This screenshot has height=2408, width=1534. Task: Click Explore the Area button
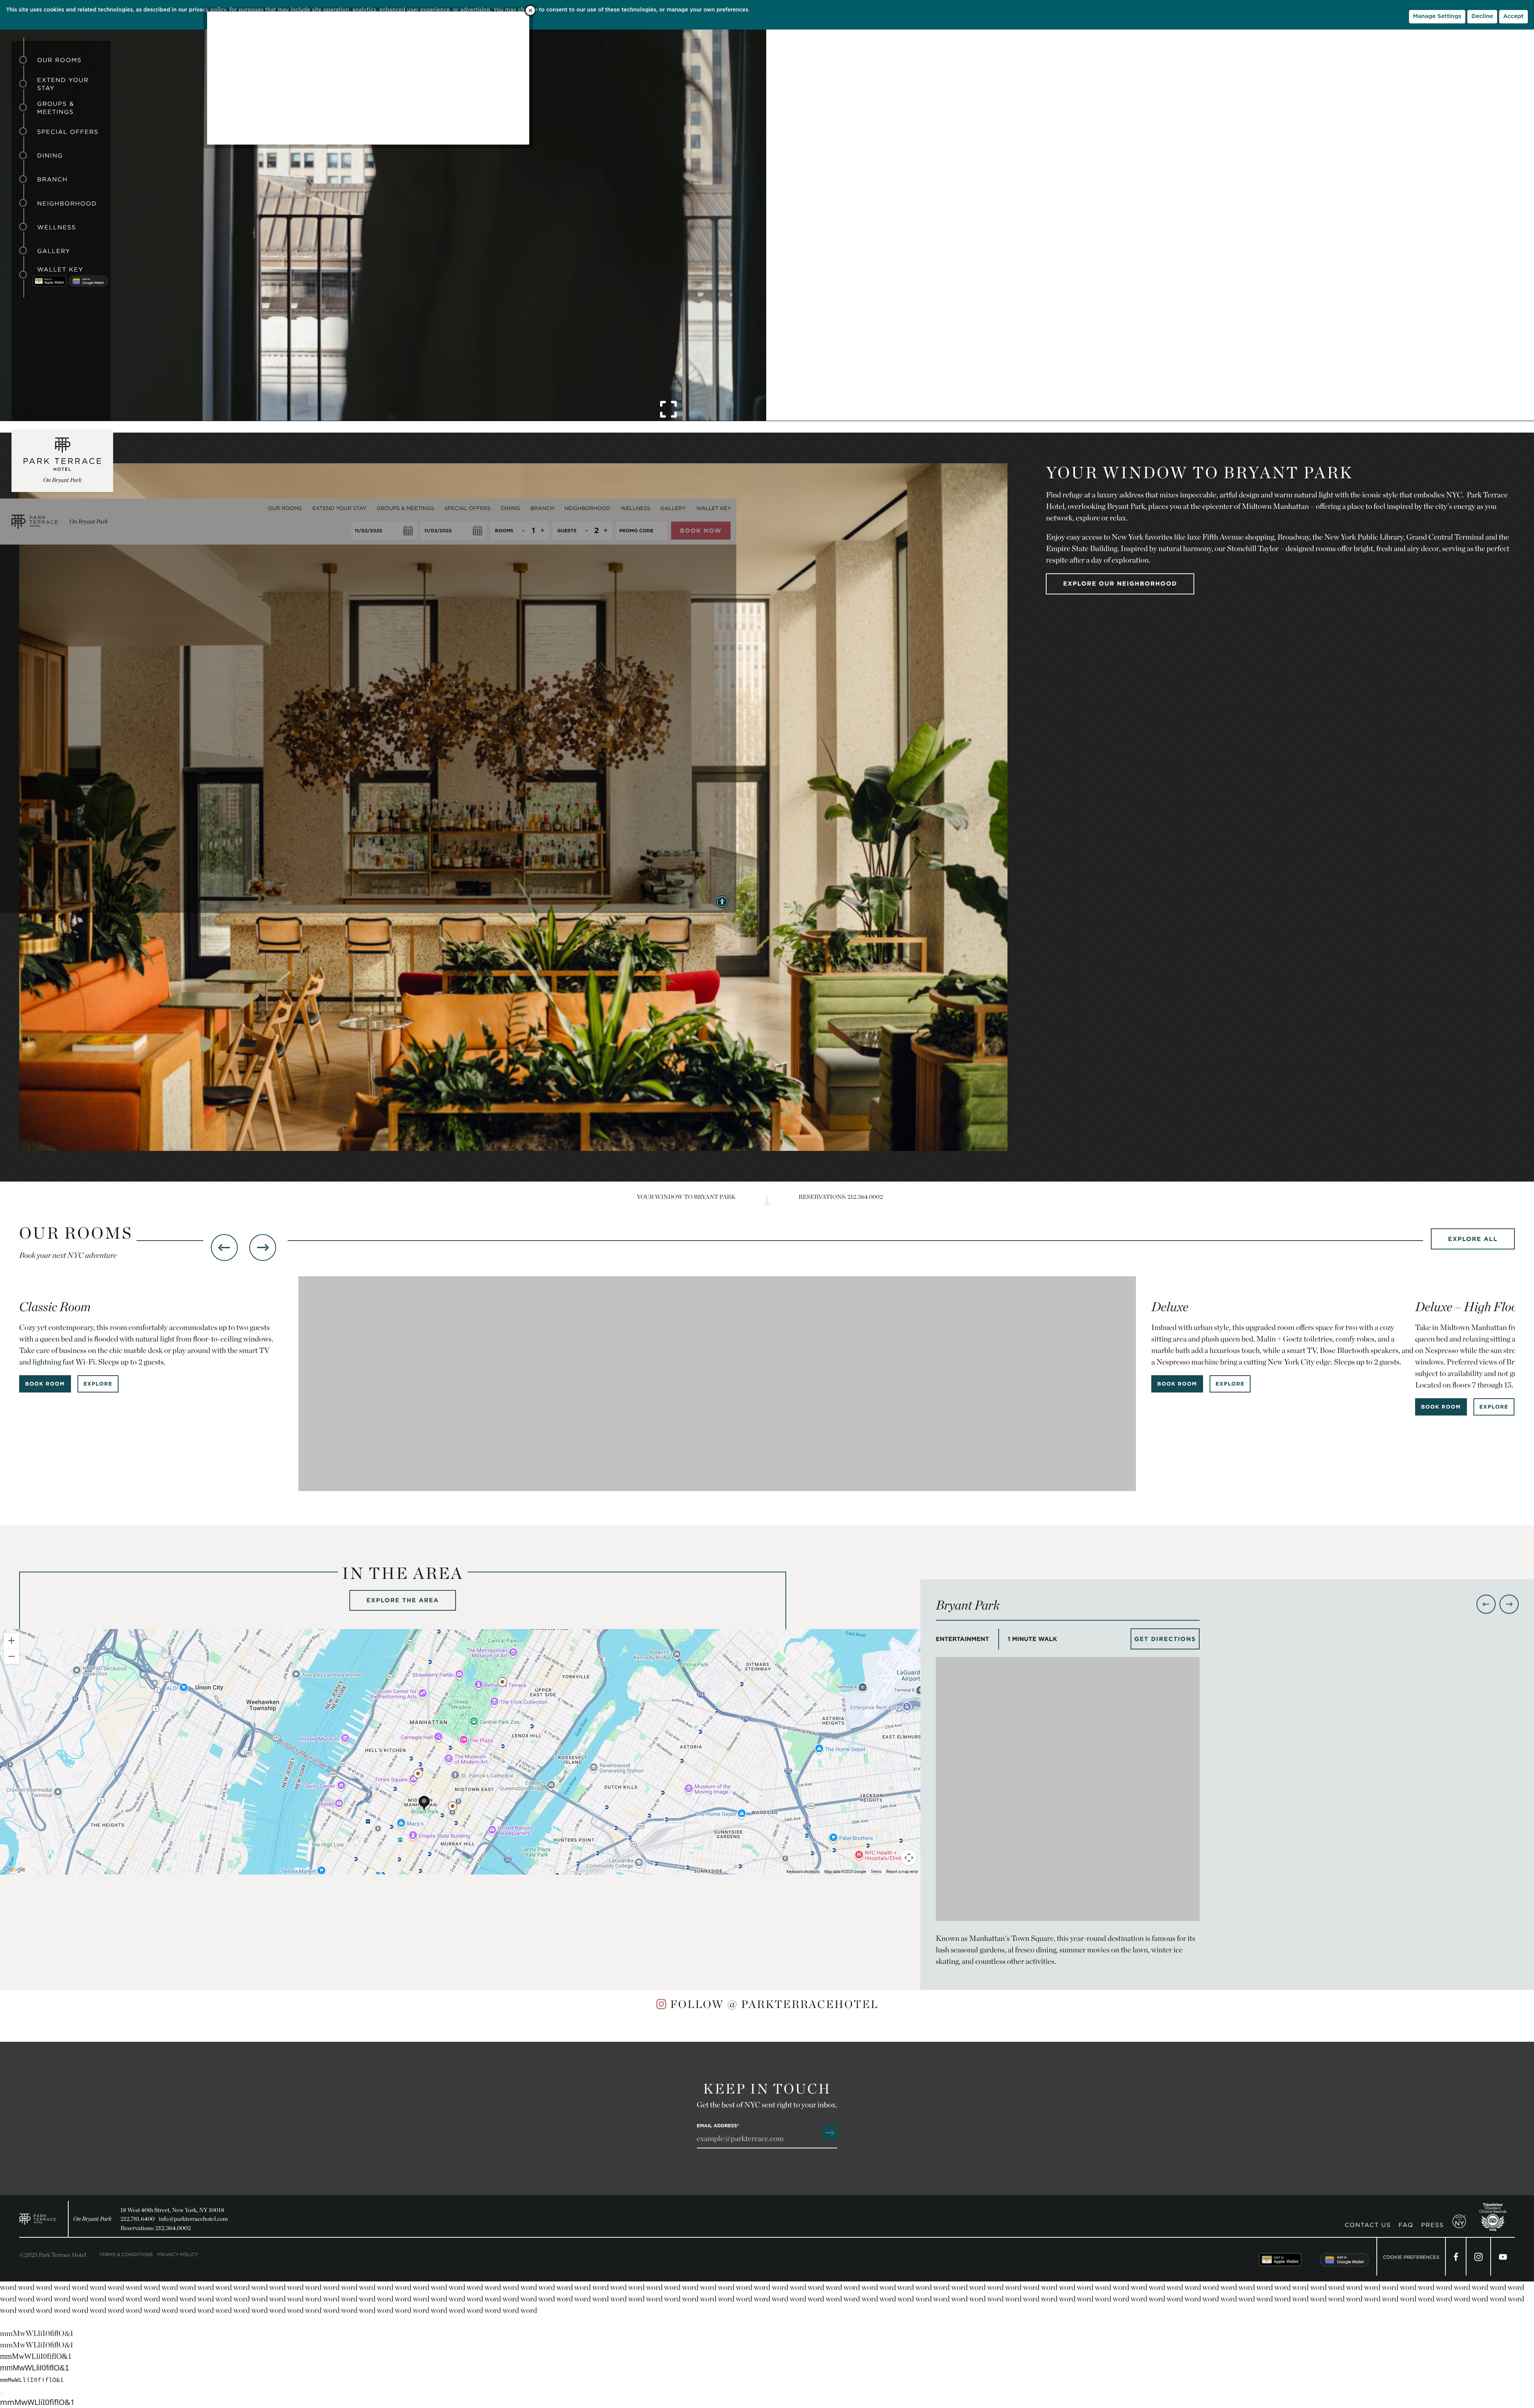402,1600
